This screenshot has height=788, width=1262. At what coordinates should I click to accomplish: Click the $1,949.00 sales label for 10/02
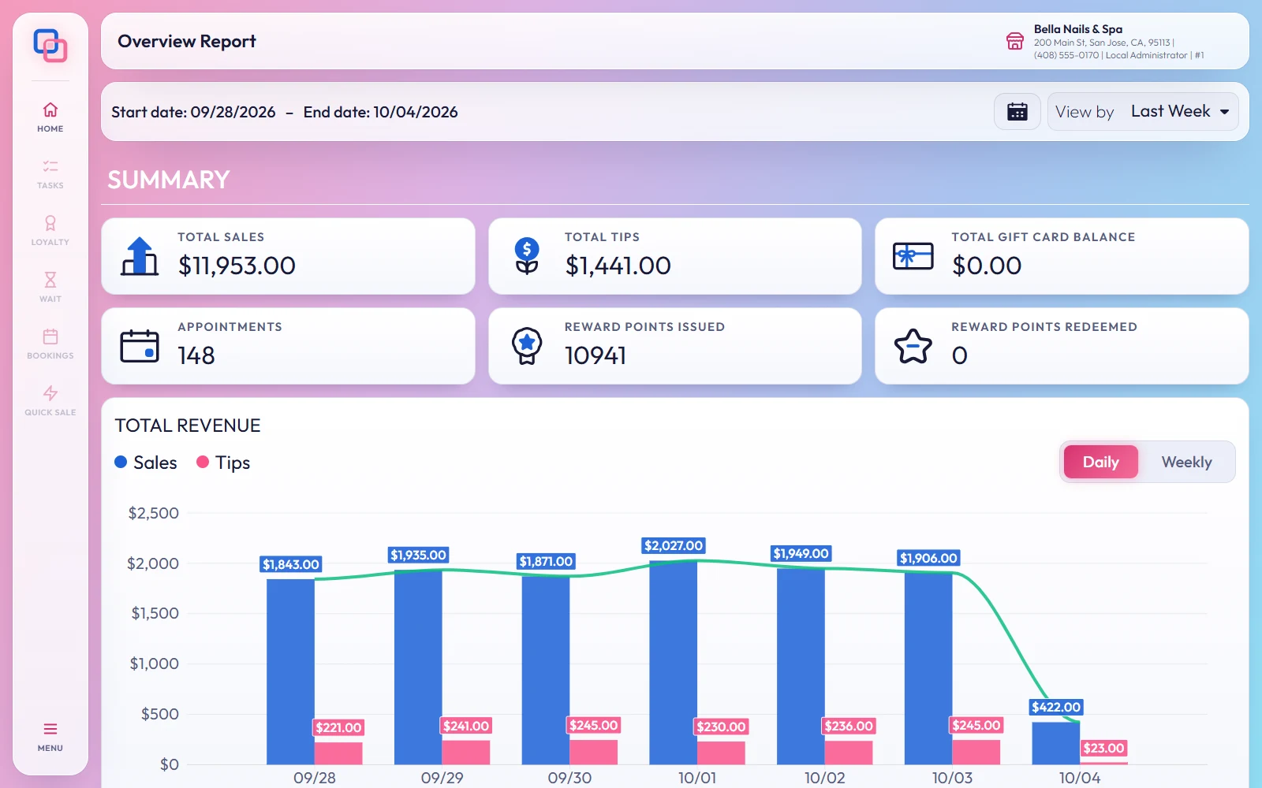[x=801, y=553]
